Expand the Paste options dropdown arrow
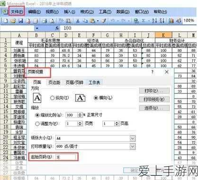Viewport: 198px width, 180px height. pyautogui.click(x=98, y=21)
